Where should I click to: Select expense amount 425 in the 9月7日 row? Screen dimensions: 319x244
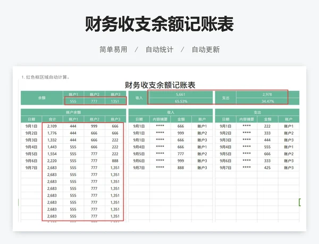(x=267, y=168)
